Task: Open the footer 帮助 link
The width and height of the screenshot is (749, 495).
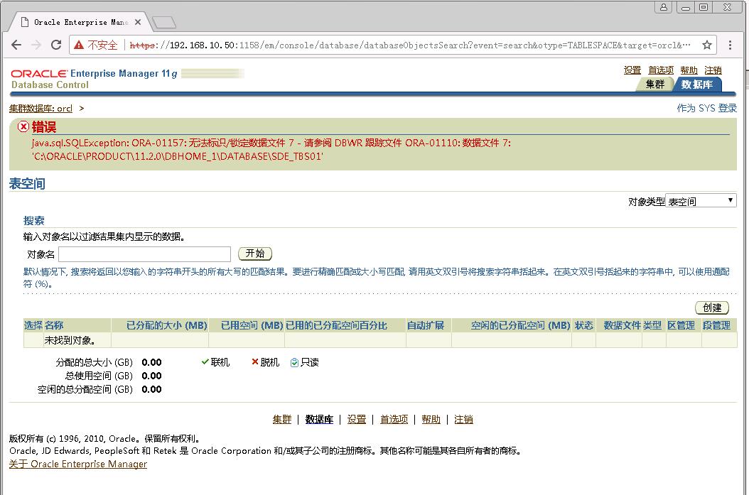Action: point(431,419)
